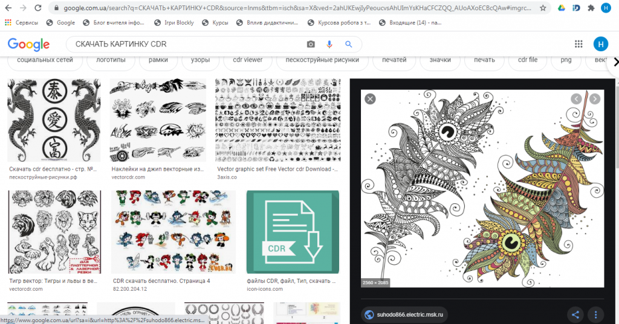Click the Google logo

coord(28,45)
